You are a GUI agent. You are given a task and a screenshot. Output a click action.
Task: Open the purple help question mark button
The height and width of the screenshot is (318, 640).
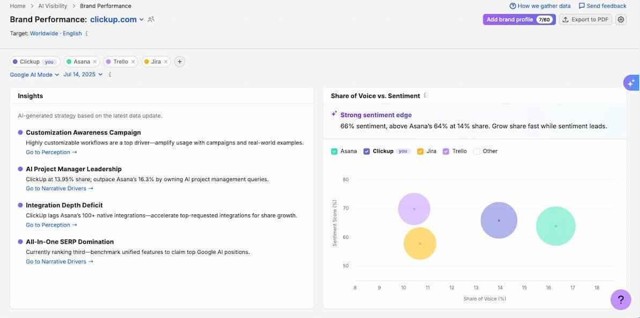(x=621, y=300)
